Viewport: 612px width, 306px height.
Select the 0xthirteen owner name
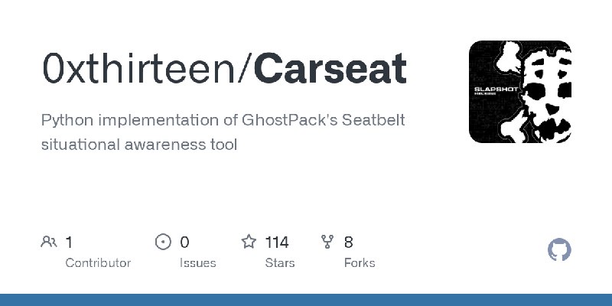point(143,69)
